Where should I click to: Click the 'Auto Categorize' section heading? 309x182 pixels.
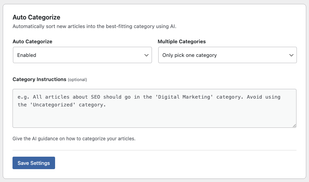36,17
